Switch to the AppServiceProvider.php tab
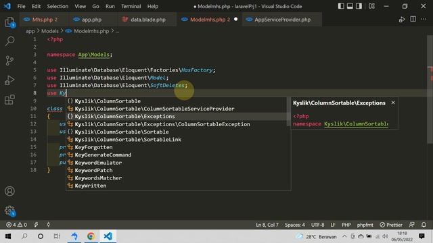This screenshot has width=433, height=243. pyautogui.click(x=281, y=20)
